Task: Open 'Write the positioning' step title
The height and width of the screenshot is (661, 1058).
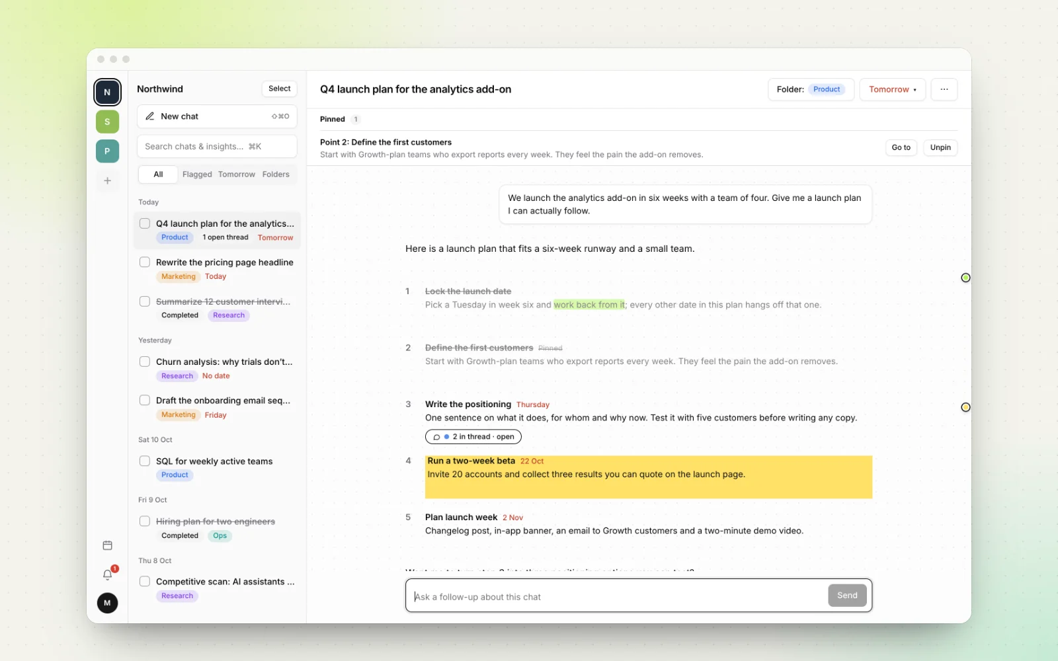Action: click(x=468, y=404)
